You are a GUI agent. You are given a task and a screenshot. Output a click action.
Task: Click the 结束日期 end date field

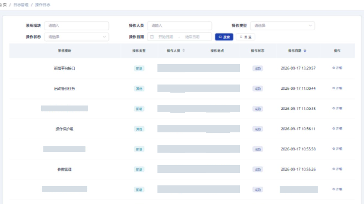(x=192, y=37)
